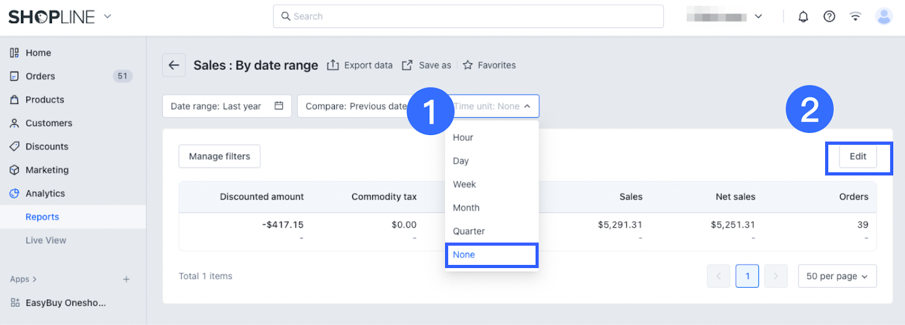Click the back arrow button
905x325 pixels.
click(x=174, y=66)
